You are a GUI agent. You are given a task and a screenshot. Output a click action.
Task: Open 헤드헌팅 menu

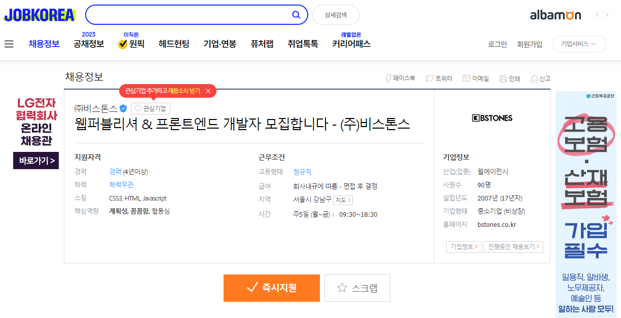[174, 44]
